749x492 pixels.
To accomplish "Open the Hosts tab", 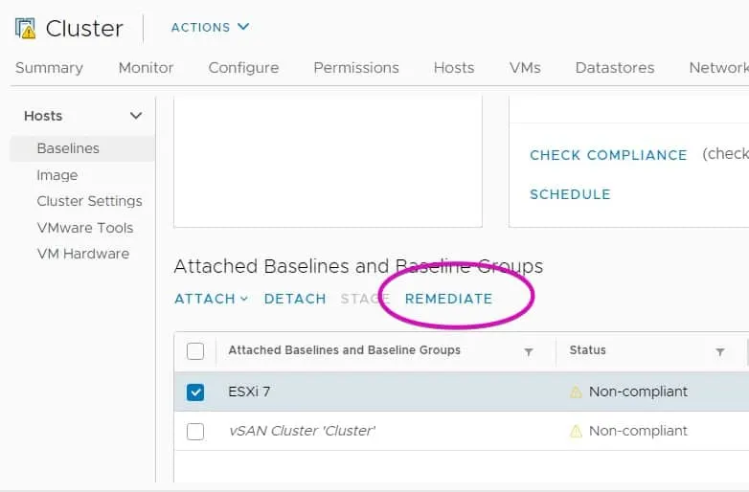I will 454,68.
